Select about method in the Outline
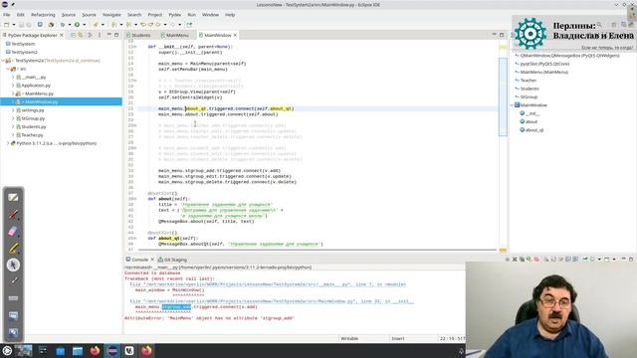637x358 pixels. coord(531,121)
